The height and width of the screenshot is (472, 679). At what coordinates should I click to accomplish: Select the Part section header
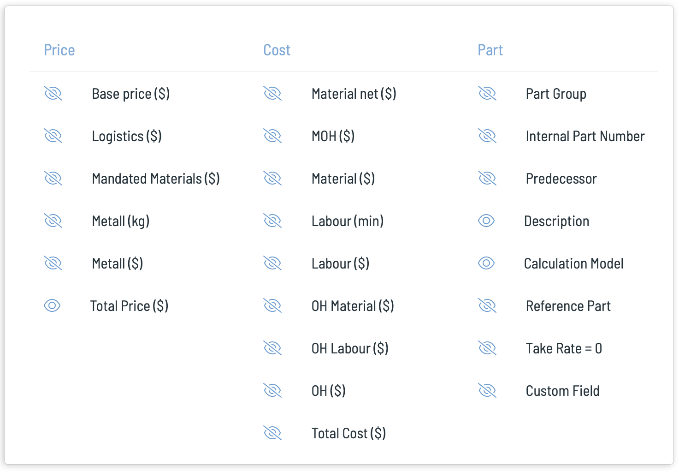tap(490, 50)
